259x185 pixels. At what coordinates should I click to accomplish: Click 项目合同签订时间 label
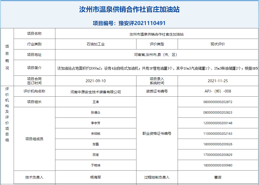34,81
